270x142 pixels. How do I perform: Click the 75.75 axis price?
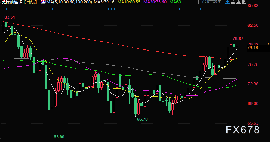click(253, 65)
